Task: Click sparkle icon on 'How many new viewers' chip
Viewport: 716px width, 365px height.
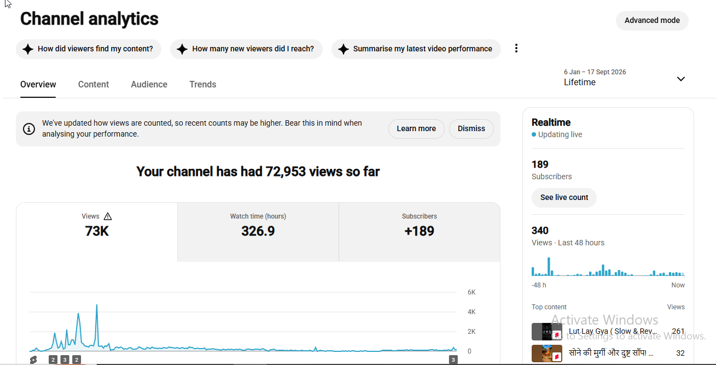Action: click(x=182, y=49)
